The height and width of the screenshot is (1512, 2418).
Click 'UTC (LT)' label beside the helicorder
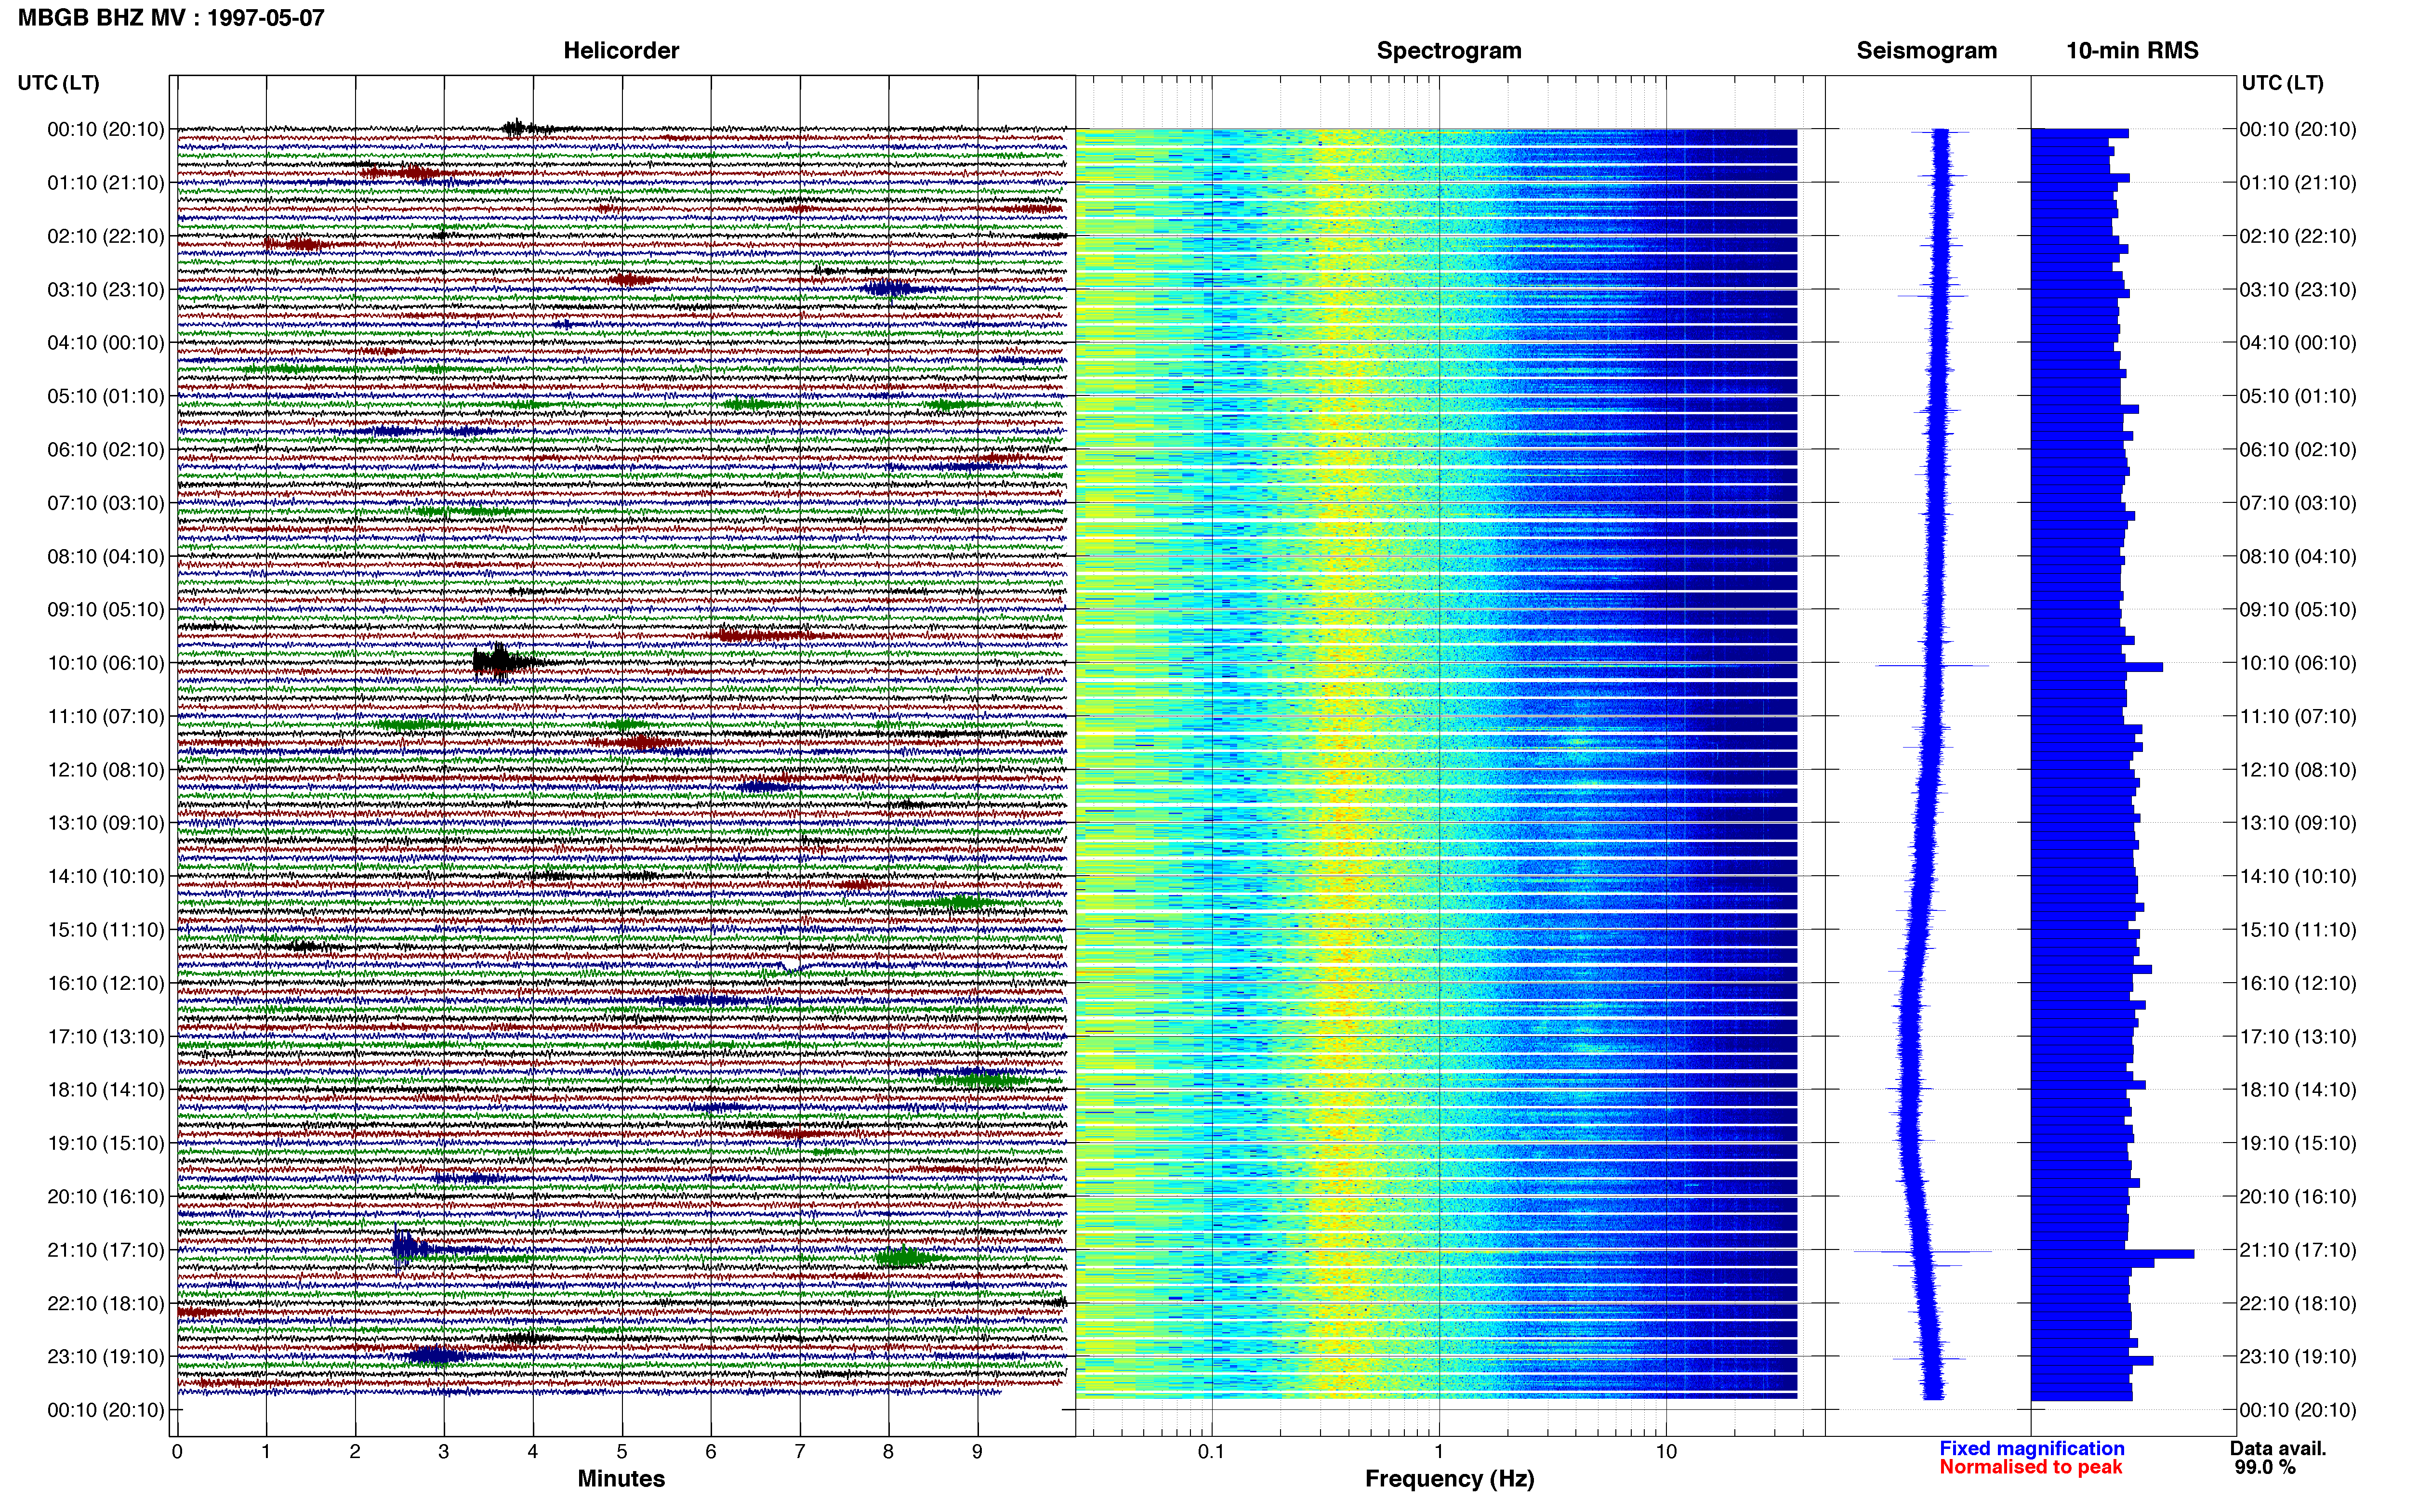coord(58,83)
